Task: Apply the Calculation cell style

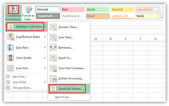Action: point(147,10)
